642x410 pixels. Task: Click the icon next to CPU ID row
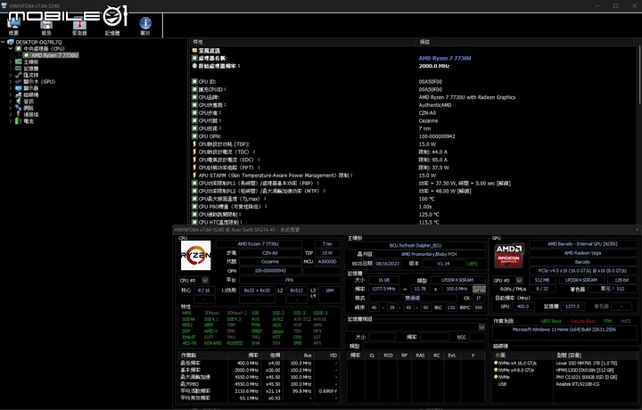click(194, 81)
